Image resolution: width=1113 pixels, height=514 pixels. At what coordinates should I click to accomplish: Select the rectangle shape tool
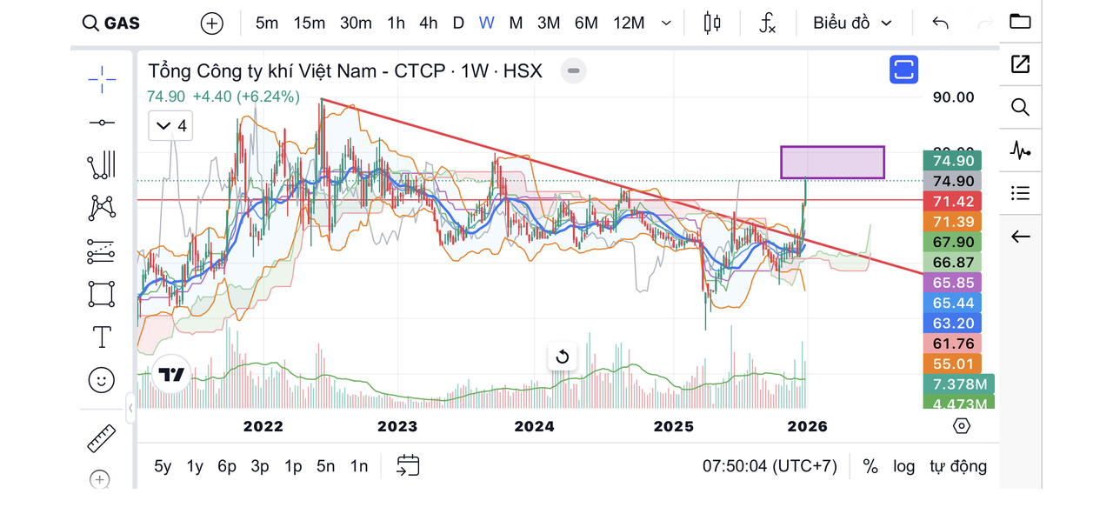click(102, 294)
